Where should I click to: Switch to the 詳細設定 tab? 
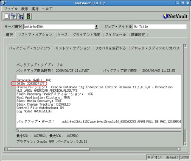(x=138, y=35)
